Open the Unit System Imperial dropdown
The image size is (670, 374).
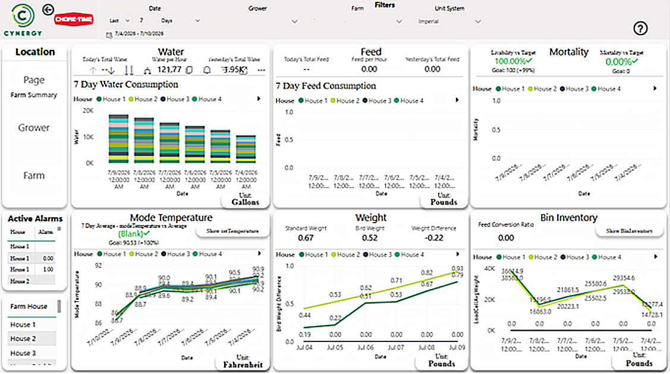click(x=449, y=21)
